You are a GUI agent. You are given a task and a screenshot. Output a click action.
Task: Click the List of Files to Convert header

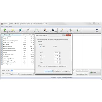tap(11, 35)
